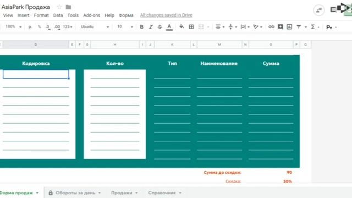Open the comments history icon
Screen dimensions: 352x198
(319, 10)
